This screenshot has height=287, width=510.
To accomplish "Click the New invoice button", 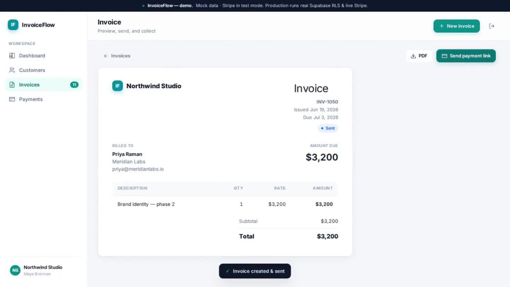I will (x=456, y=26).
